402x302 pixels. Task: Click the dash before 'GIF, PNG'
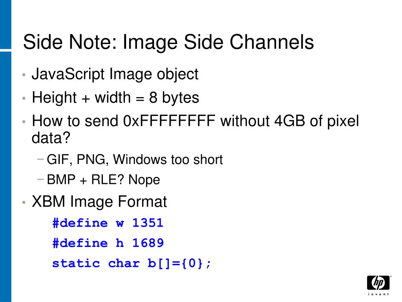40,159
